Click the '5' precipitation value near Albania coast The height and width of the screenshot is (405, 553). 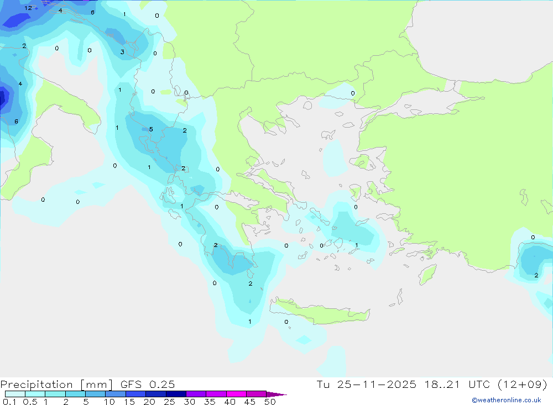(x=151, y=129)
